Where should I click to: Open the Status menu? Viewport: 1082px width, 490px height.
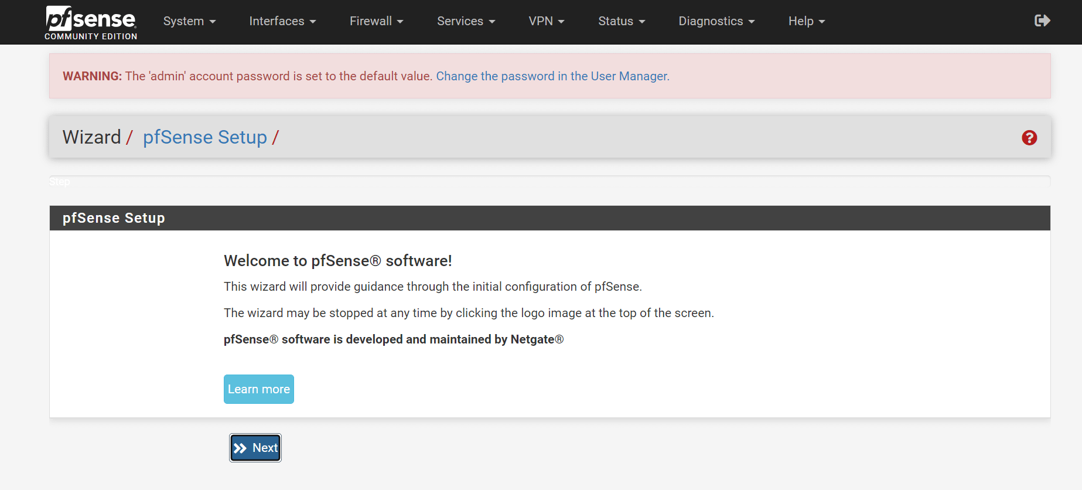622,21
